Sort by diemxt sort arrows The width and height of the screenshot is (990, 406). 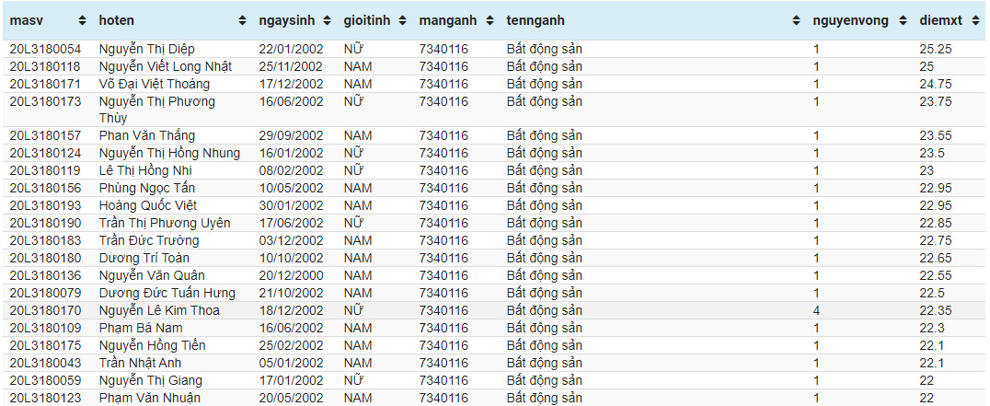pos(976,21)
